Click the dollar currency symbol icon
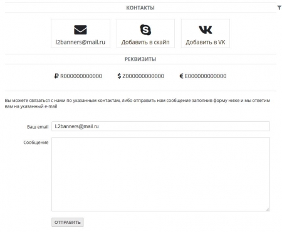Screen dimensions: 282x232 [119, 76]
